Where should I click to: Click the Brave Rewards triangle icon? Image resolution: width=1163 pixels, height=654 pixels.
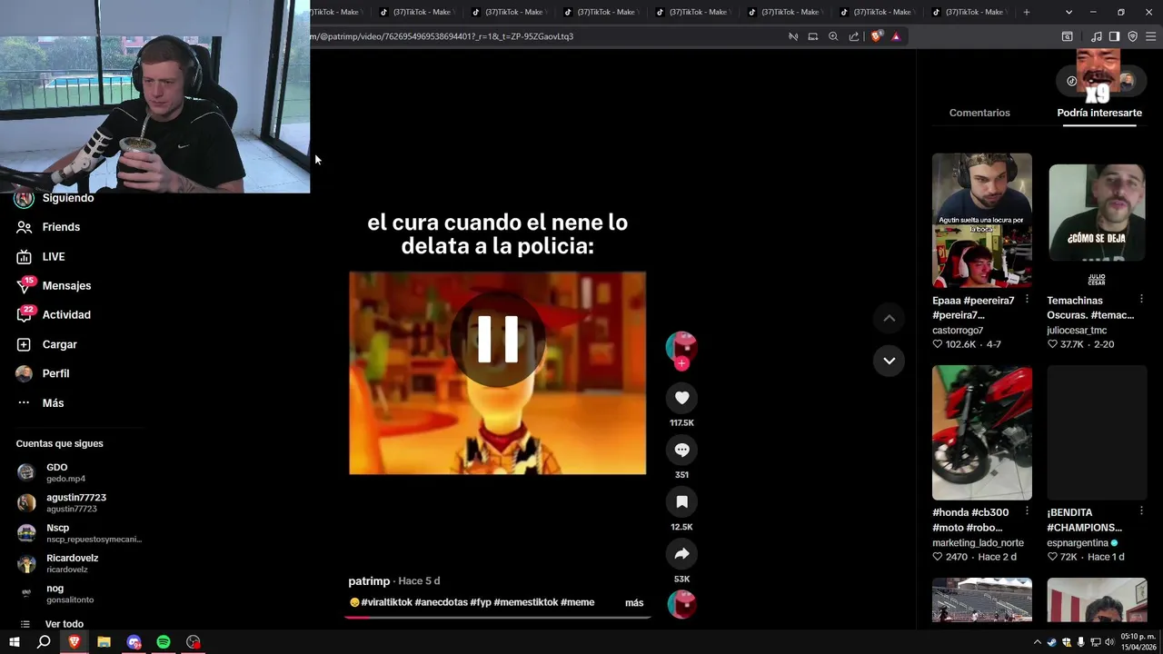[896, 36]
